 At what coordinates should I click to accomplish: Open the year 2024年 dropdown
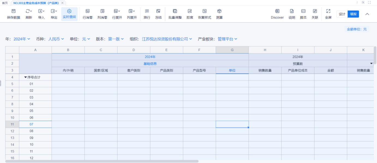[x=22, y=39]
